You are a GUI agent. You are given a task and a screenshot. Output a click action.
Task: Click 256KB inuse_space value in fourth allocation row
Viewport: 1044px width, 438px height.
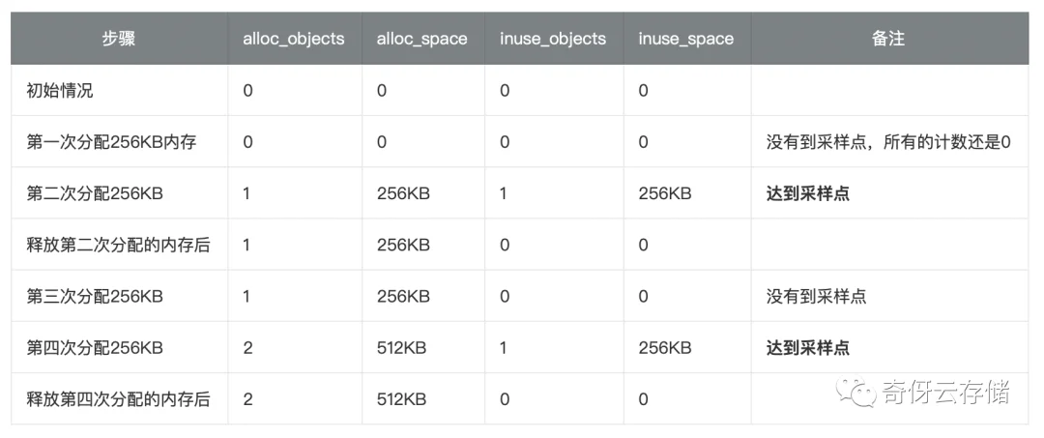click(664, 347)
